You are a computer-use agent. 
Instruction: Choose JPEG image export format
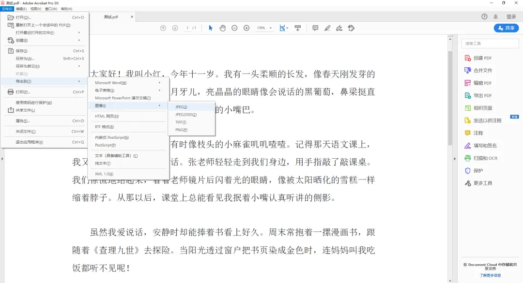[191, 107]
